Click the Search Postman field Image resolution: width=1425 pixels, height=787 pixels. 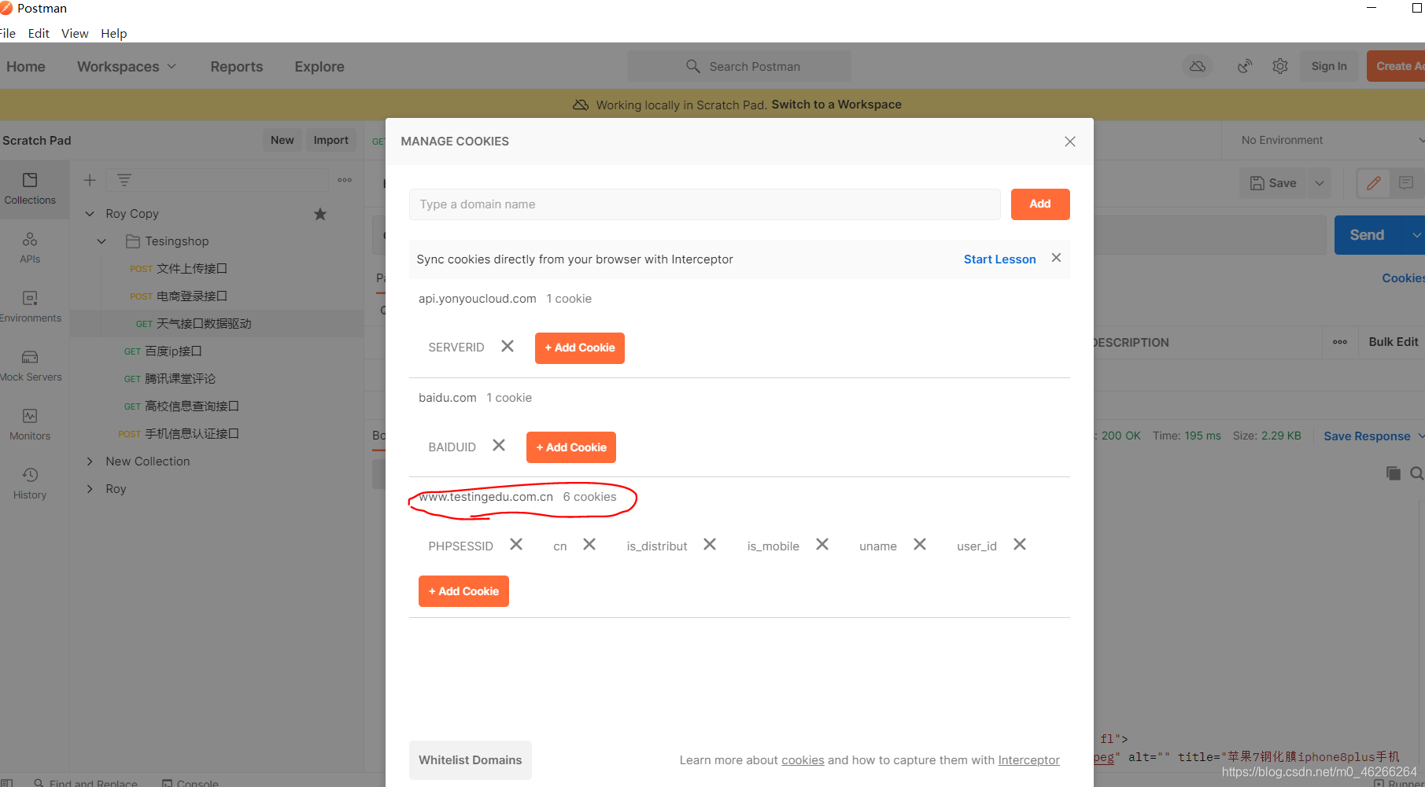[x=739, y=66]
